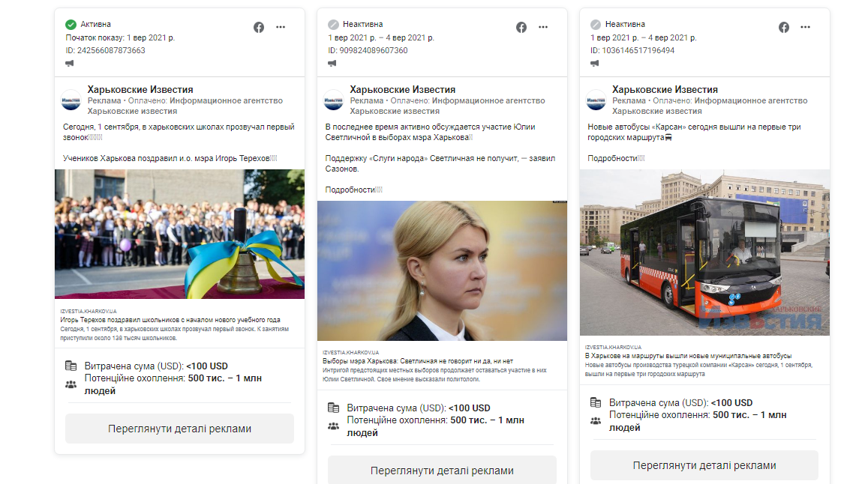Open the school bell with ribbon image
Viewport: 862px width, 484px height.
(x=179, y=234)
